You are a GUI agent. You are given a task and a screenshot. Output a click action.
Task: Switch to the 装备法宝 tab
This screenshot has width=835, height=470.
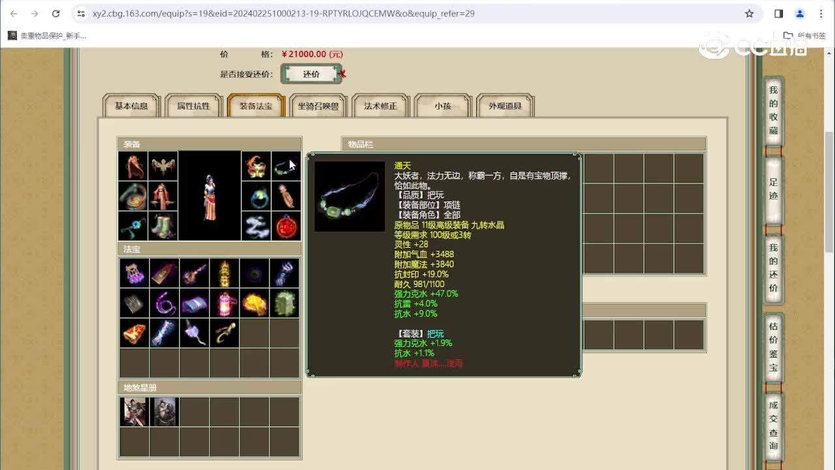coord(256,106)
